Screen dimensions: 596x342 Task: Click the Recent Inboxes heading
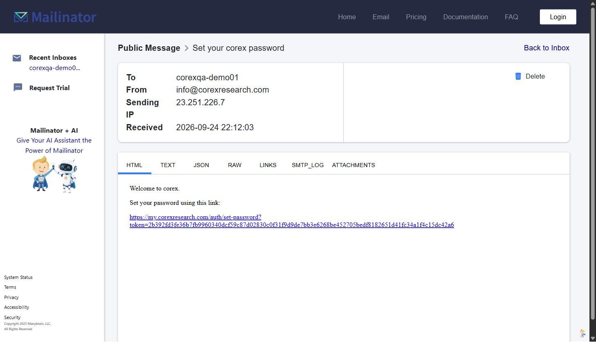point(53,58)
